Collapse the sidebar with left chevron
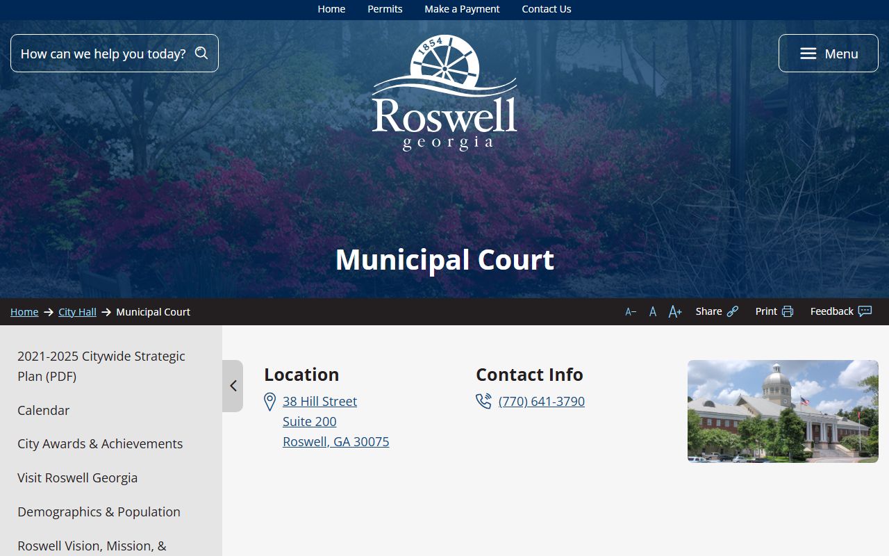 point(233,386)
